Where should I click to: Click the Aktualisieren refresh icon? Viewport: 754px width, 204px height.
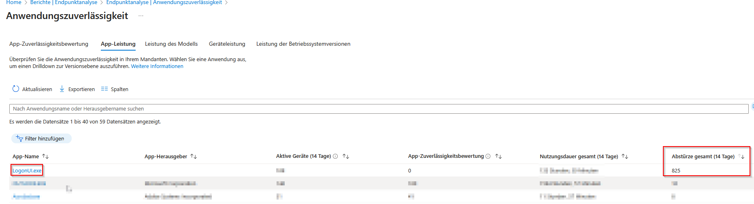(x=16, y=89)
